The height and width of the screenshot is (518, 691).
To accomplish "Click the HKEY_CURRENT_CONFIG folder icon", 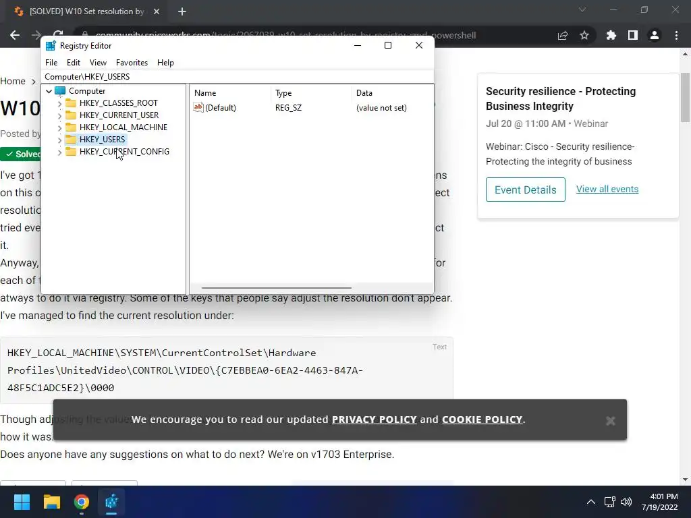I will point(70,152).
